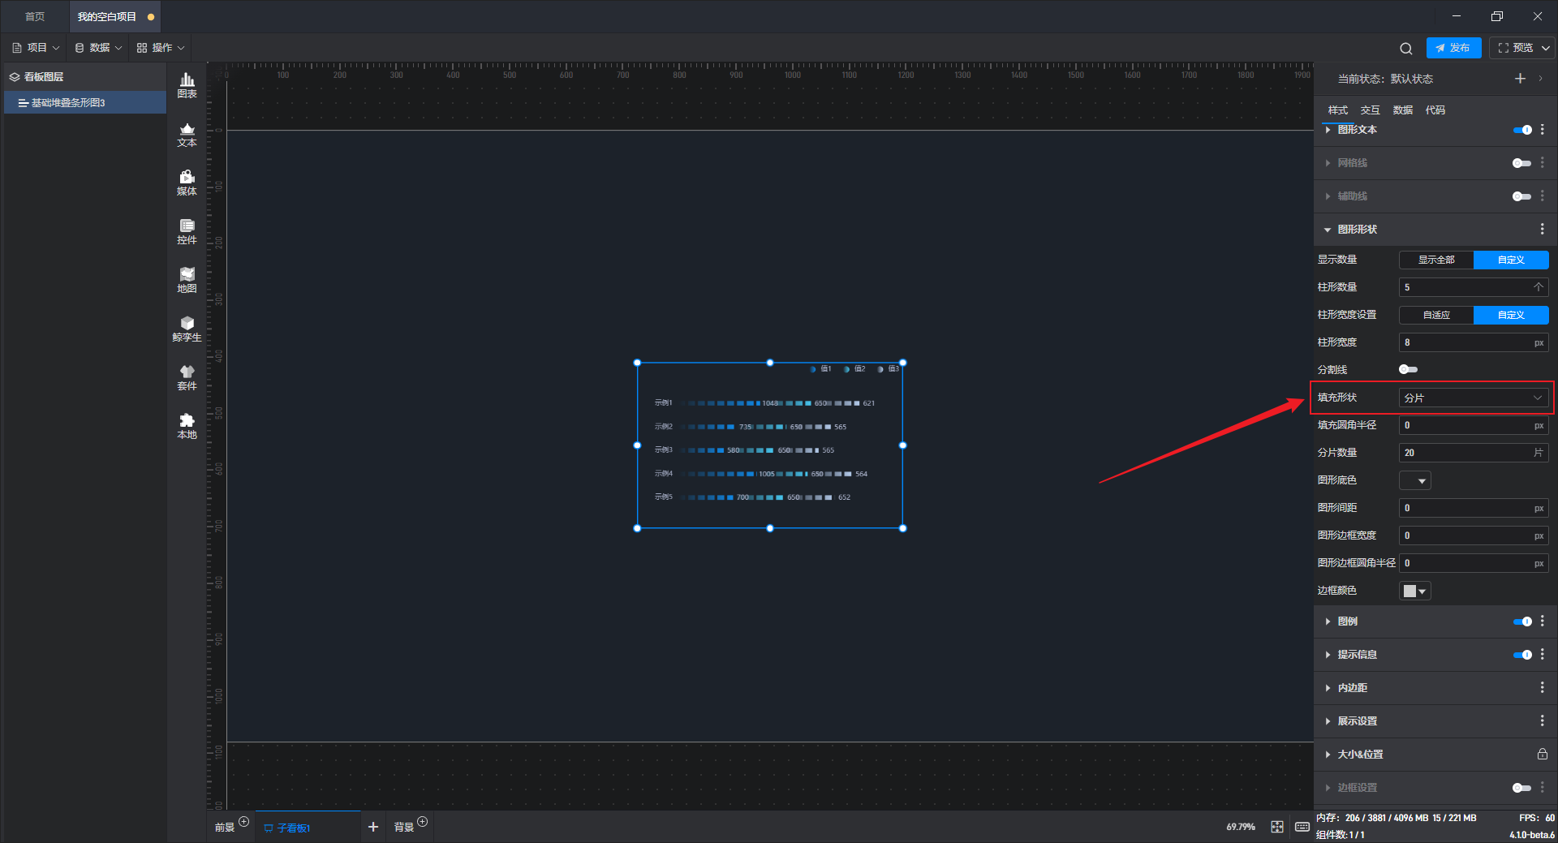Viewport: 1558px width, 843px height.
Task: Open the 操作 menu
Action: [161, 48]
